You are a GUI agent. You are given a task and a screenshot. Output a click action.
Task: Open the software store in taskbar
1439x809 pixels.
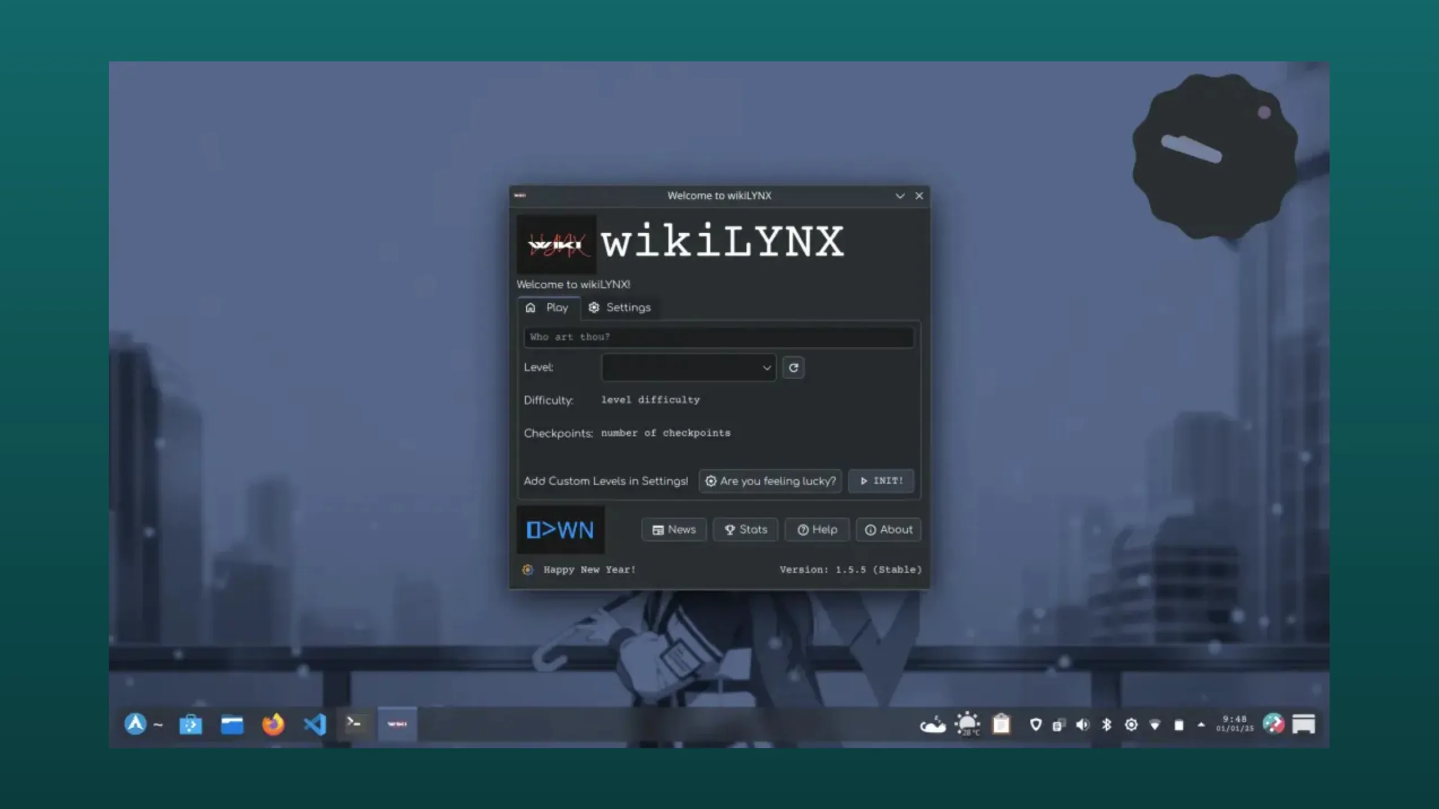[191, 724]
